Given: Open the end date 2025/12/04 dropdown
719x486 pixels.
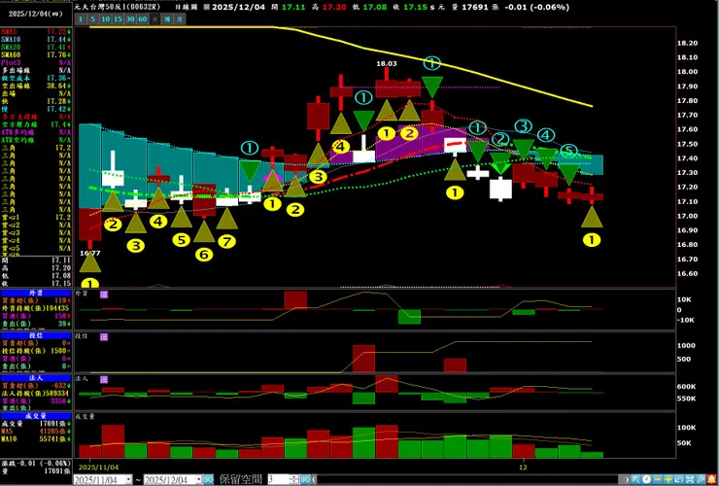Looking at the screenshot, I should click(199, 479).
